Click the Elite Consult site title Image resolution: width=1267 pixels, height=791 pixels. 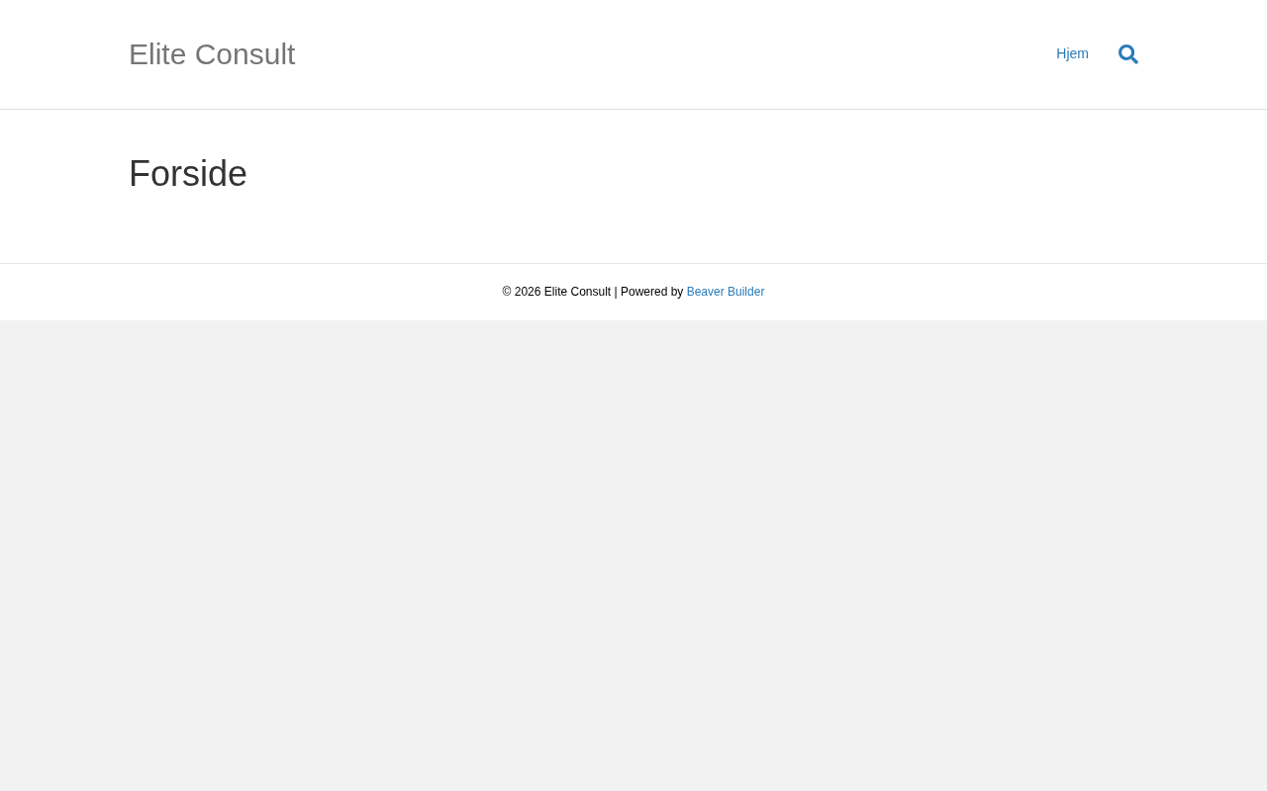click(x=212, y=54)
